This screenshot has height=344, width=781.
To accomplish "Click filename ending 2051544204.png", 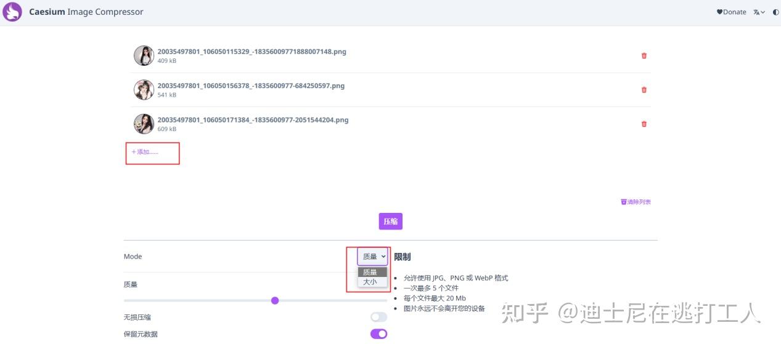I will point(253,119).
